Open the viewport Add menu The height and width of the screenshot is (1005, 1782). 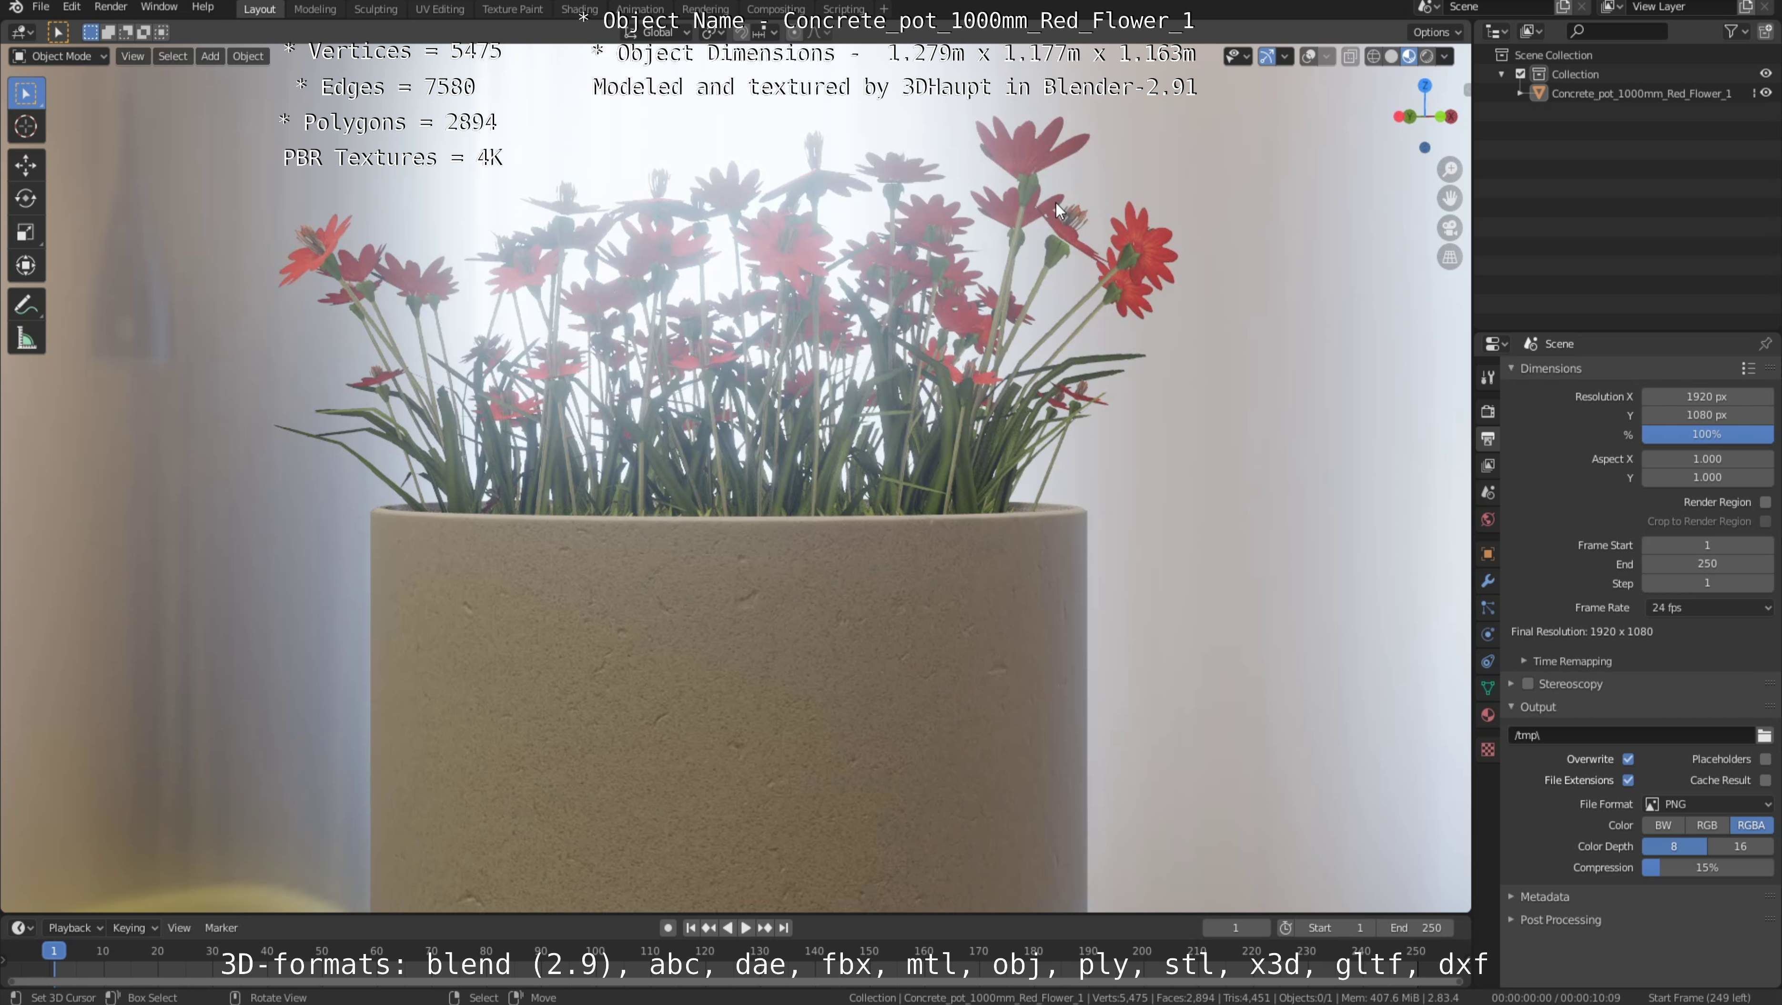coord(210,56)
